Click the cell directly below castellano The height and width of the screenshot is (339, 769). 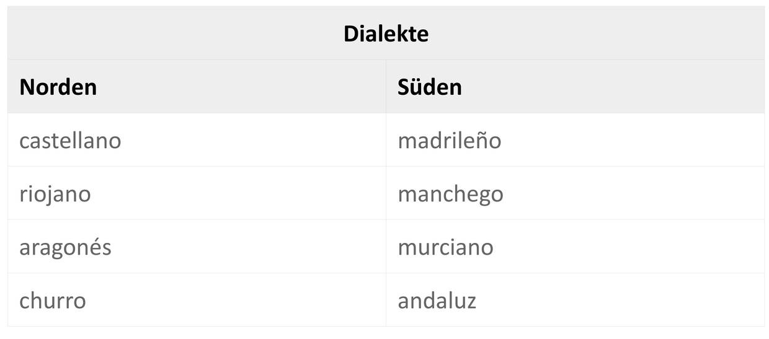click(x=55, y=194)
